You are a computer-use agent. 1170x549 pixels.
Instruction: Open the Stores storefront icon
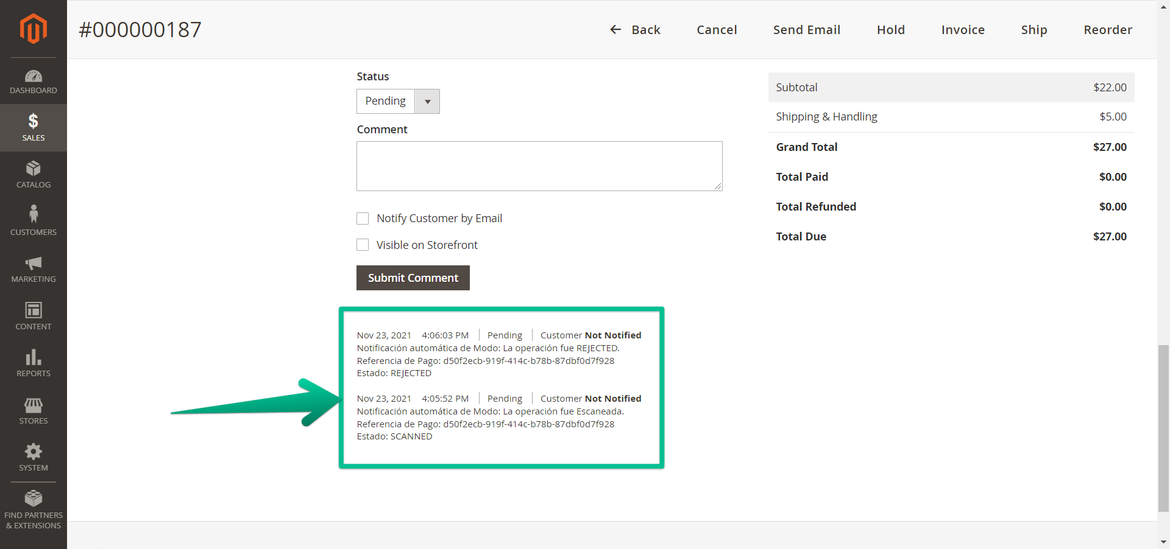(x=33, y=405)
